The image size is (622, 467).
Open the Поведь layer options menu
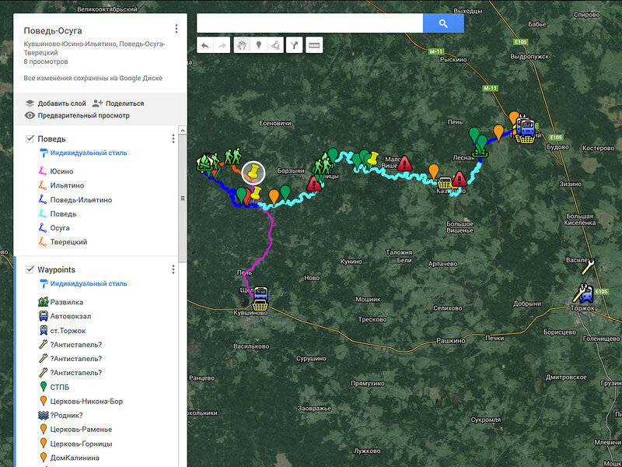173,139
